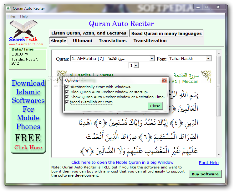Click the Quran Auto Reciter title bar icon
The width and height of the screenshot is (234, 192).
pos(9,8)
